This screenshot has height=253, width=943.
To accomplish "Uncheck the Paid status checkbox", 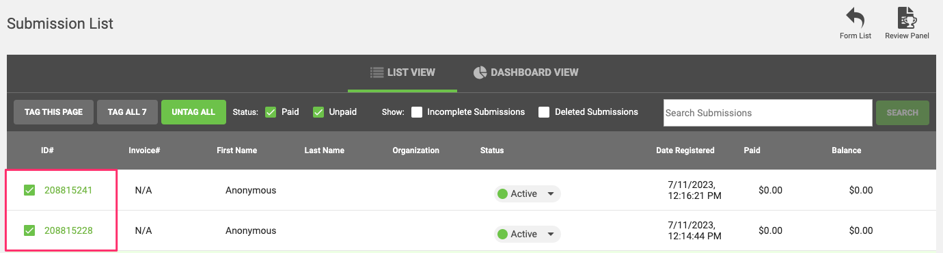I will [x=271, y=112].
